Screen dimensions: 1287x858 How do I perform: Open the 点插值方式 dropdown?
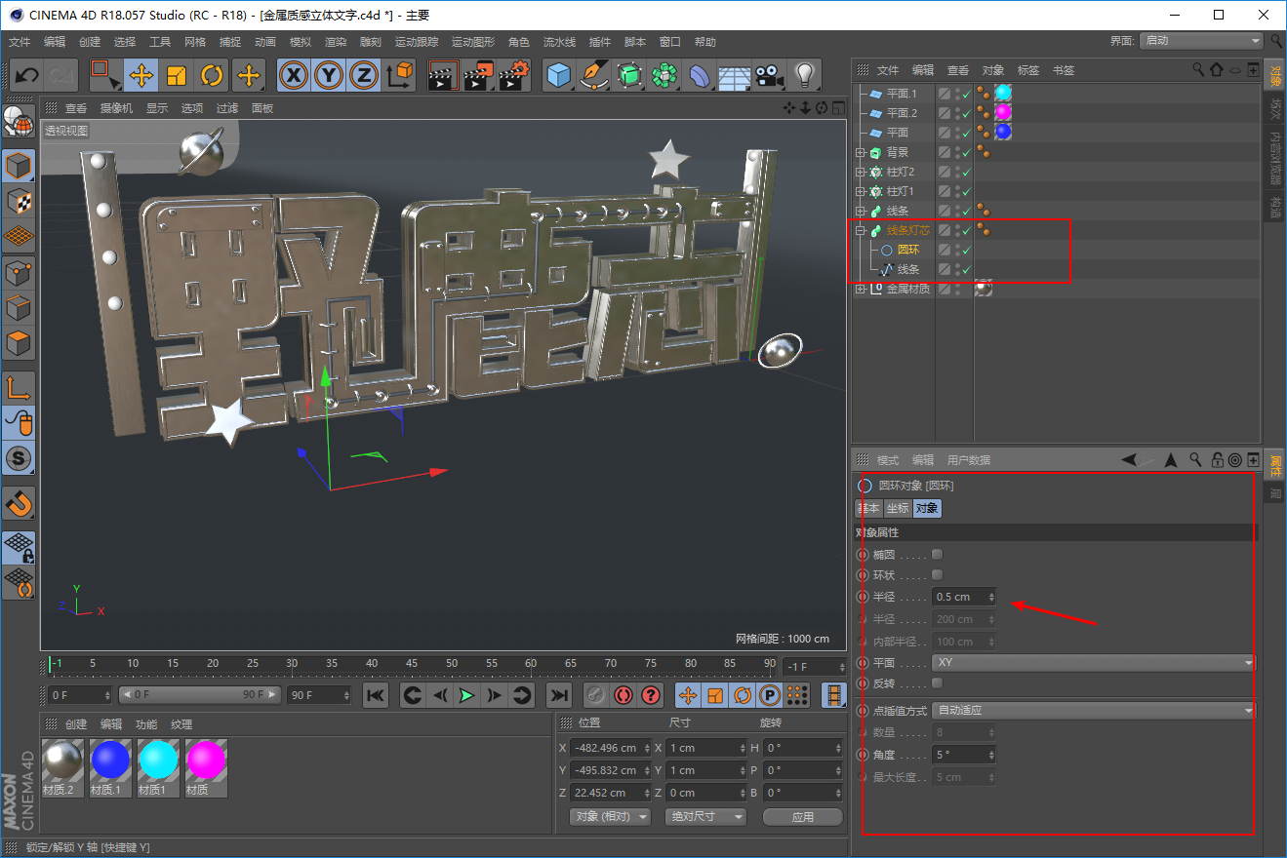[x=1094, y=711]
